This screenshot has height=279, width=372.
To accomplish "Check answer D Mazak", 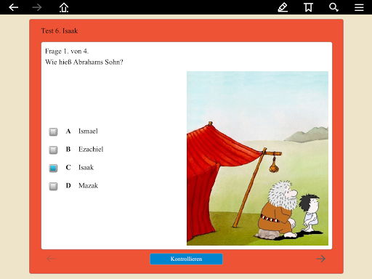I will (53, 186).
